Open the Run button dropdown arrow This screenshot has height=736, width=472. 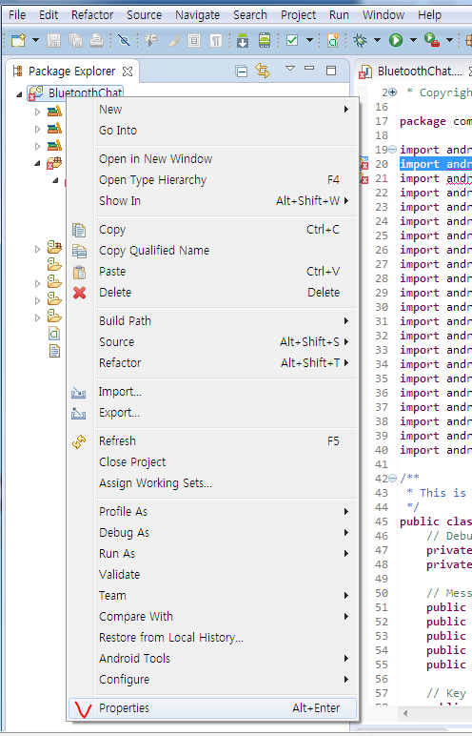[x=413, y=41]
